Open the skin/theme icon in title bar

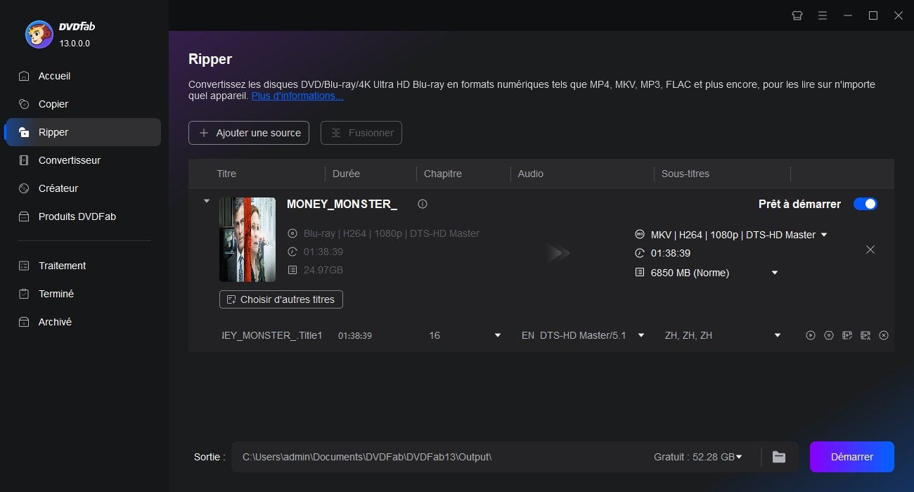click(797, 15)
